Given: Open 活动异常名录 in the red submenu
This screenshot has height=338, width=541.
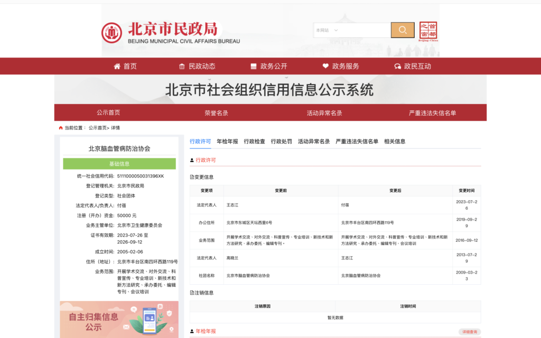Looking at the screenshot, I should coord(324,113).
